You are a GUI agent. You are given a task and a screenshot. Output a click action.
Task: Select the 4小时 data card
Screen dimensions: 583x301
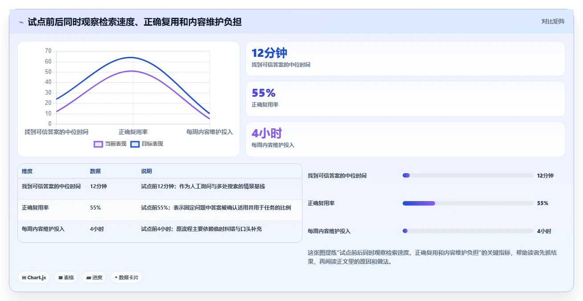[405, 139]
